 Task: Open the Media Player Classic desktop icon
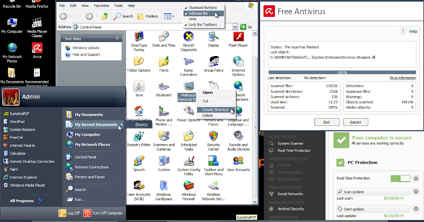[37, 27]
